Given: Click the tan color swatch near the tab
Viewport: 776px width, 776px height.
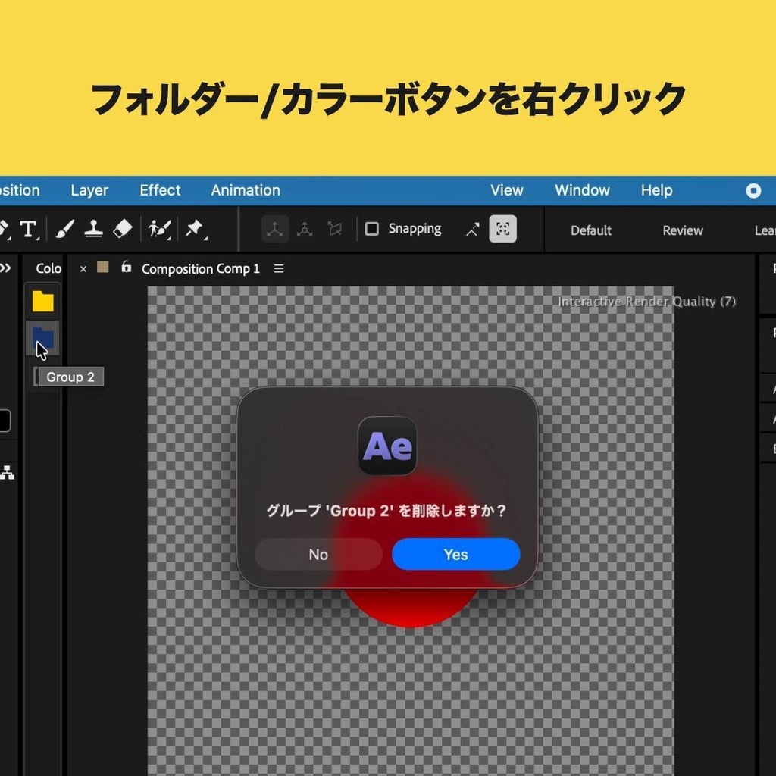Looking at the screenshot, I should coord(102,268).
